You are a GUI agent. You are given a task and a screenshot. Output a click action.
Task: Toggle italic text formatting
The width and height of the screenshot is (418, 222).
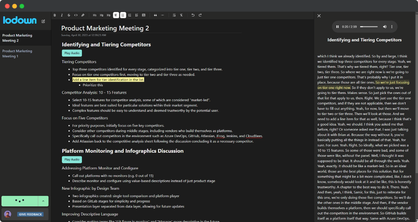(x=62, y=15)
